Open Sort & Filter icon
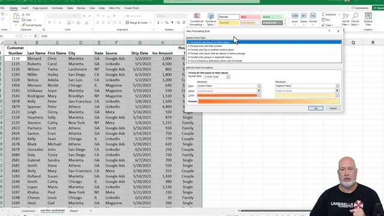 (x=346, y=16)
